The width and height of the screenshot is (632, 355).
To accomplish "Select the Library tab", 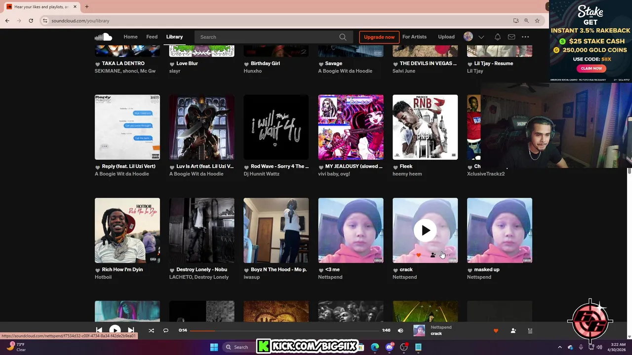I will click(174, 37).
